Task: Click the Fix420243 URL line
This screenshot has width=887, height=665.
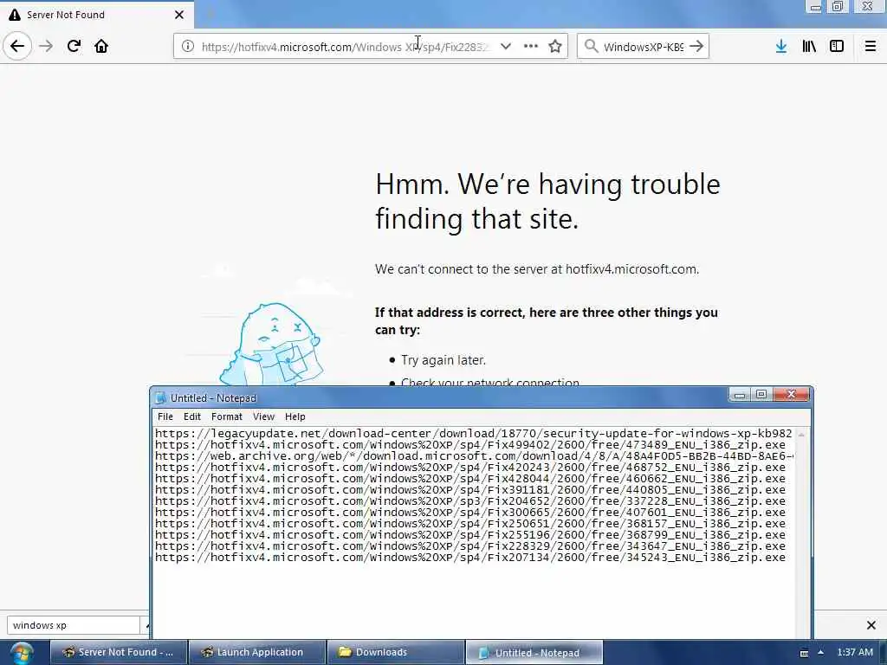Action: pos(470,468)
